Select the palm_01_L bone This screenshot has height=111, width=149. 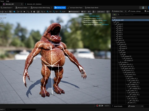pyautogui.click(x=133, y=103)
